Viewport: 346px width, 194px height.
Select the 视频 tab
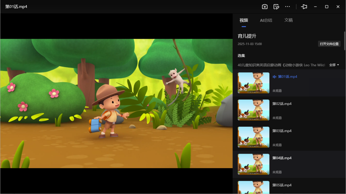click(x=244, y=20)
